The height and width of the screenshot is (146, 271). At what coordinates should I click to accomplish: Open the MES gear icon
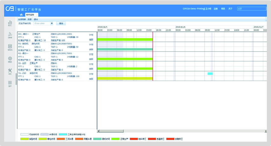(x=10, y=59)
